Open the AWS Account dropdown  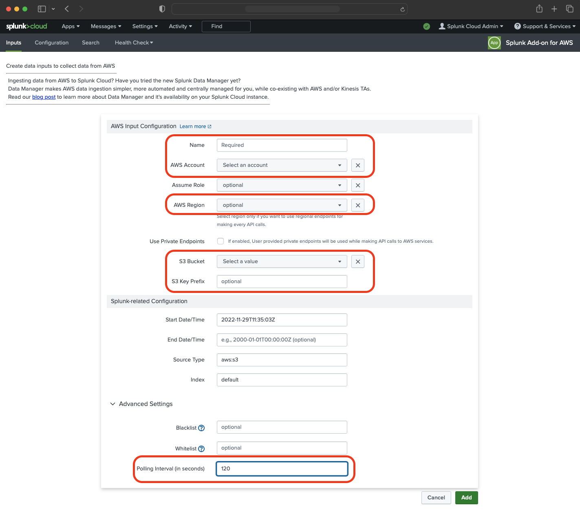pos(282,165)
